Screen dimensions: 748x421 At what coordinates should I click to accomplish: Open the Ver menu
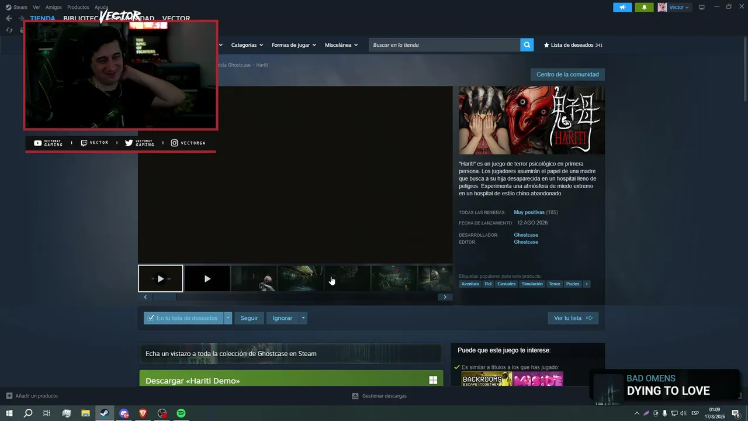[36, 7]
